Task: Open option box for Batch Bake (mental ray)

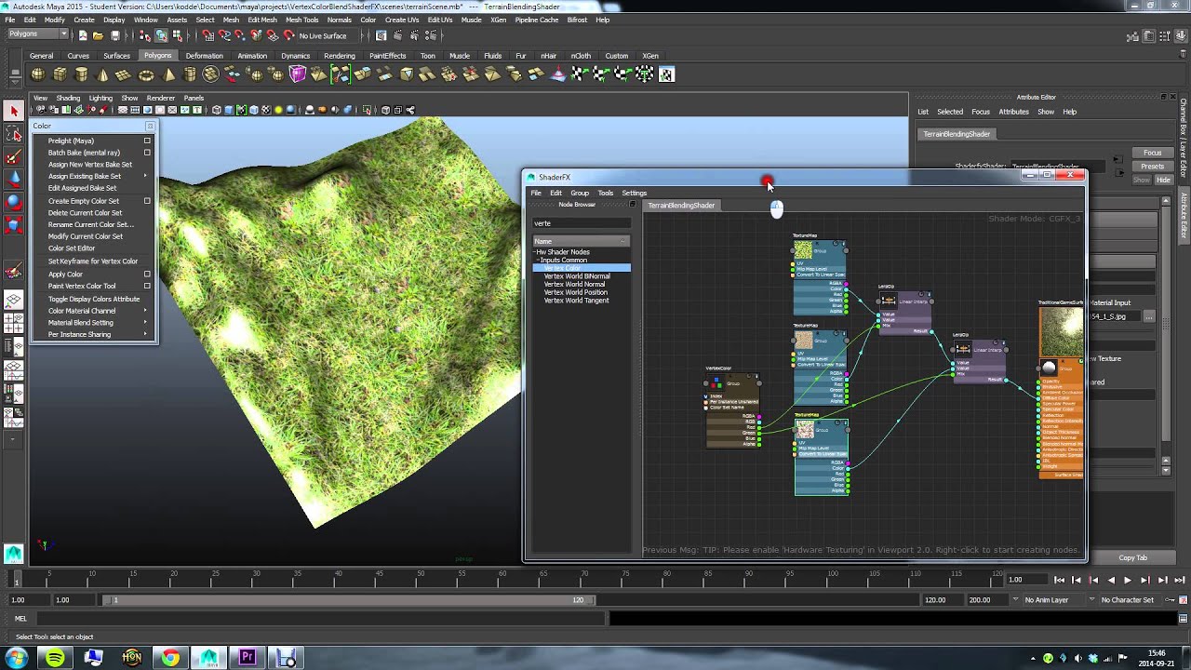Action: (x=147, y=153)
